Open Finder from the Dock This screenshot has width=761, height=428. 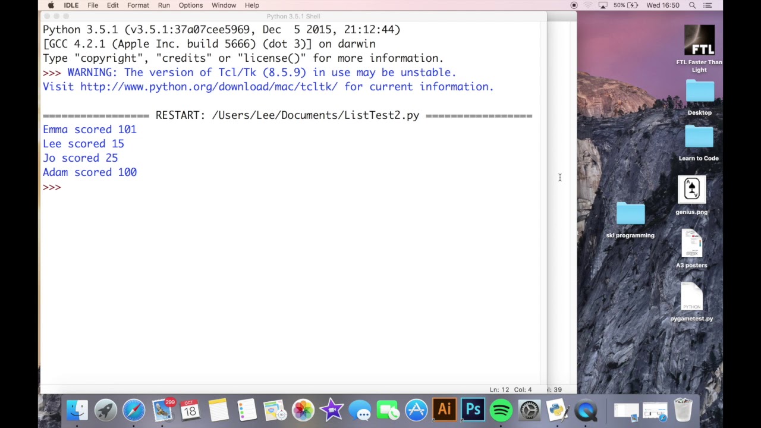pyautogui.click(x=77, y=410)
